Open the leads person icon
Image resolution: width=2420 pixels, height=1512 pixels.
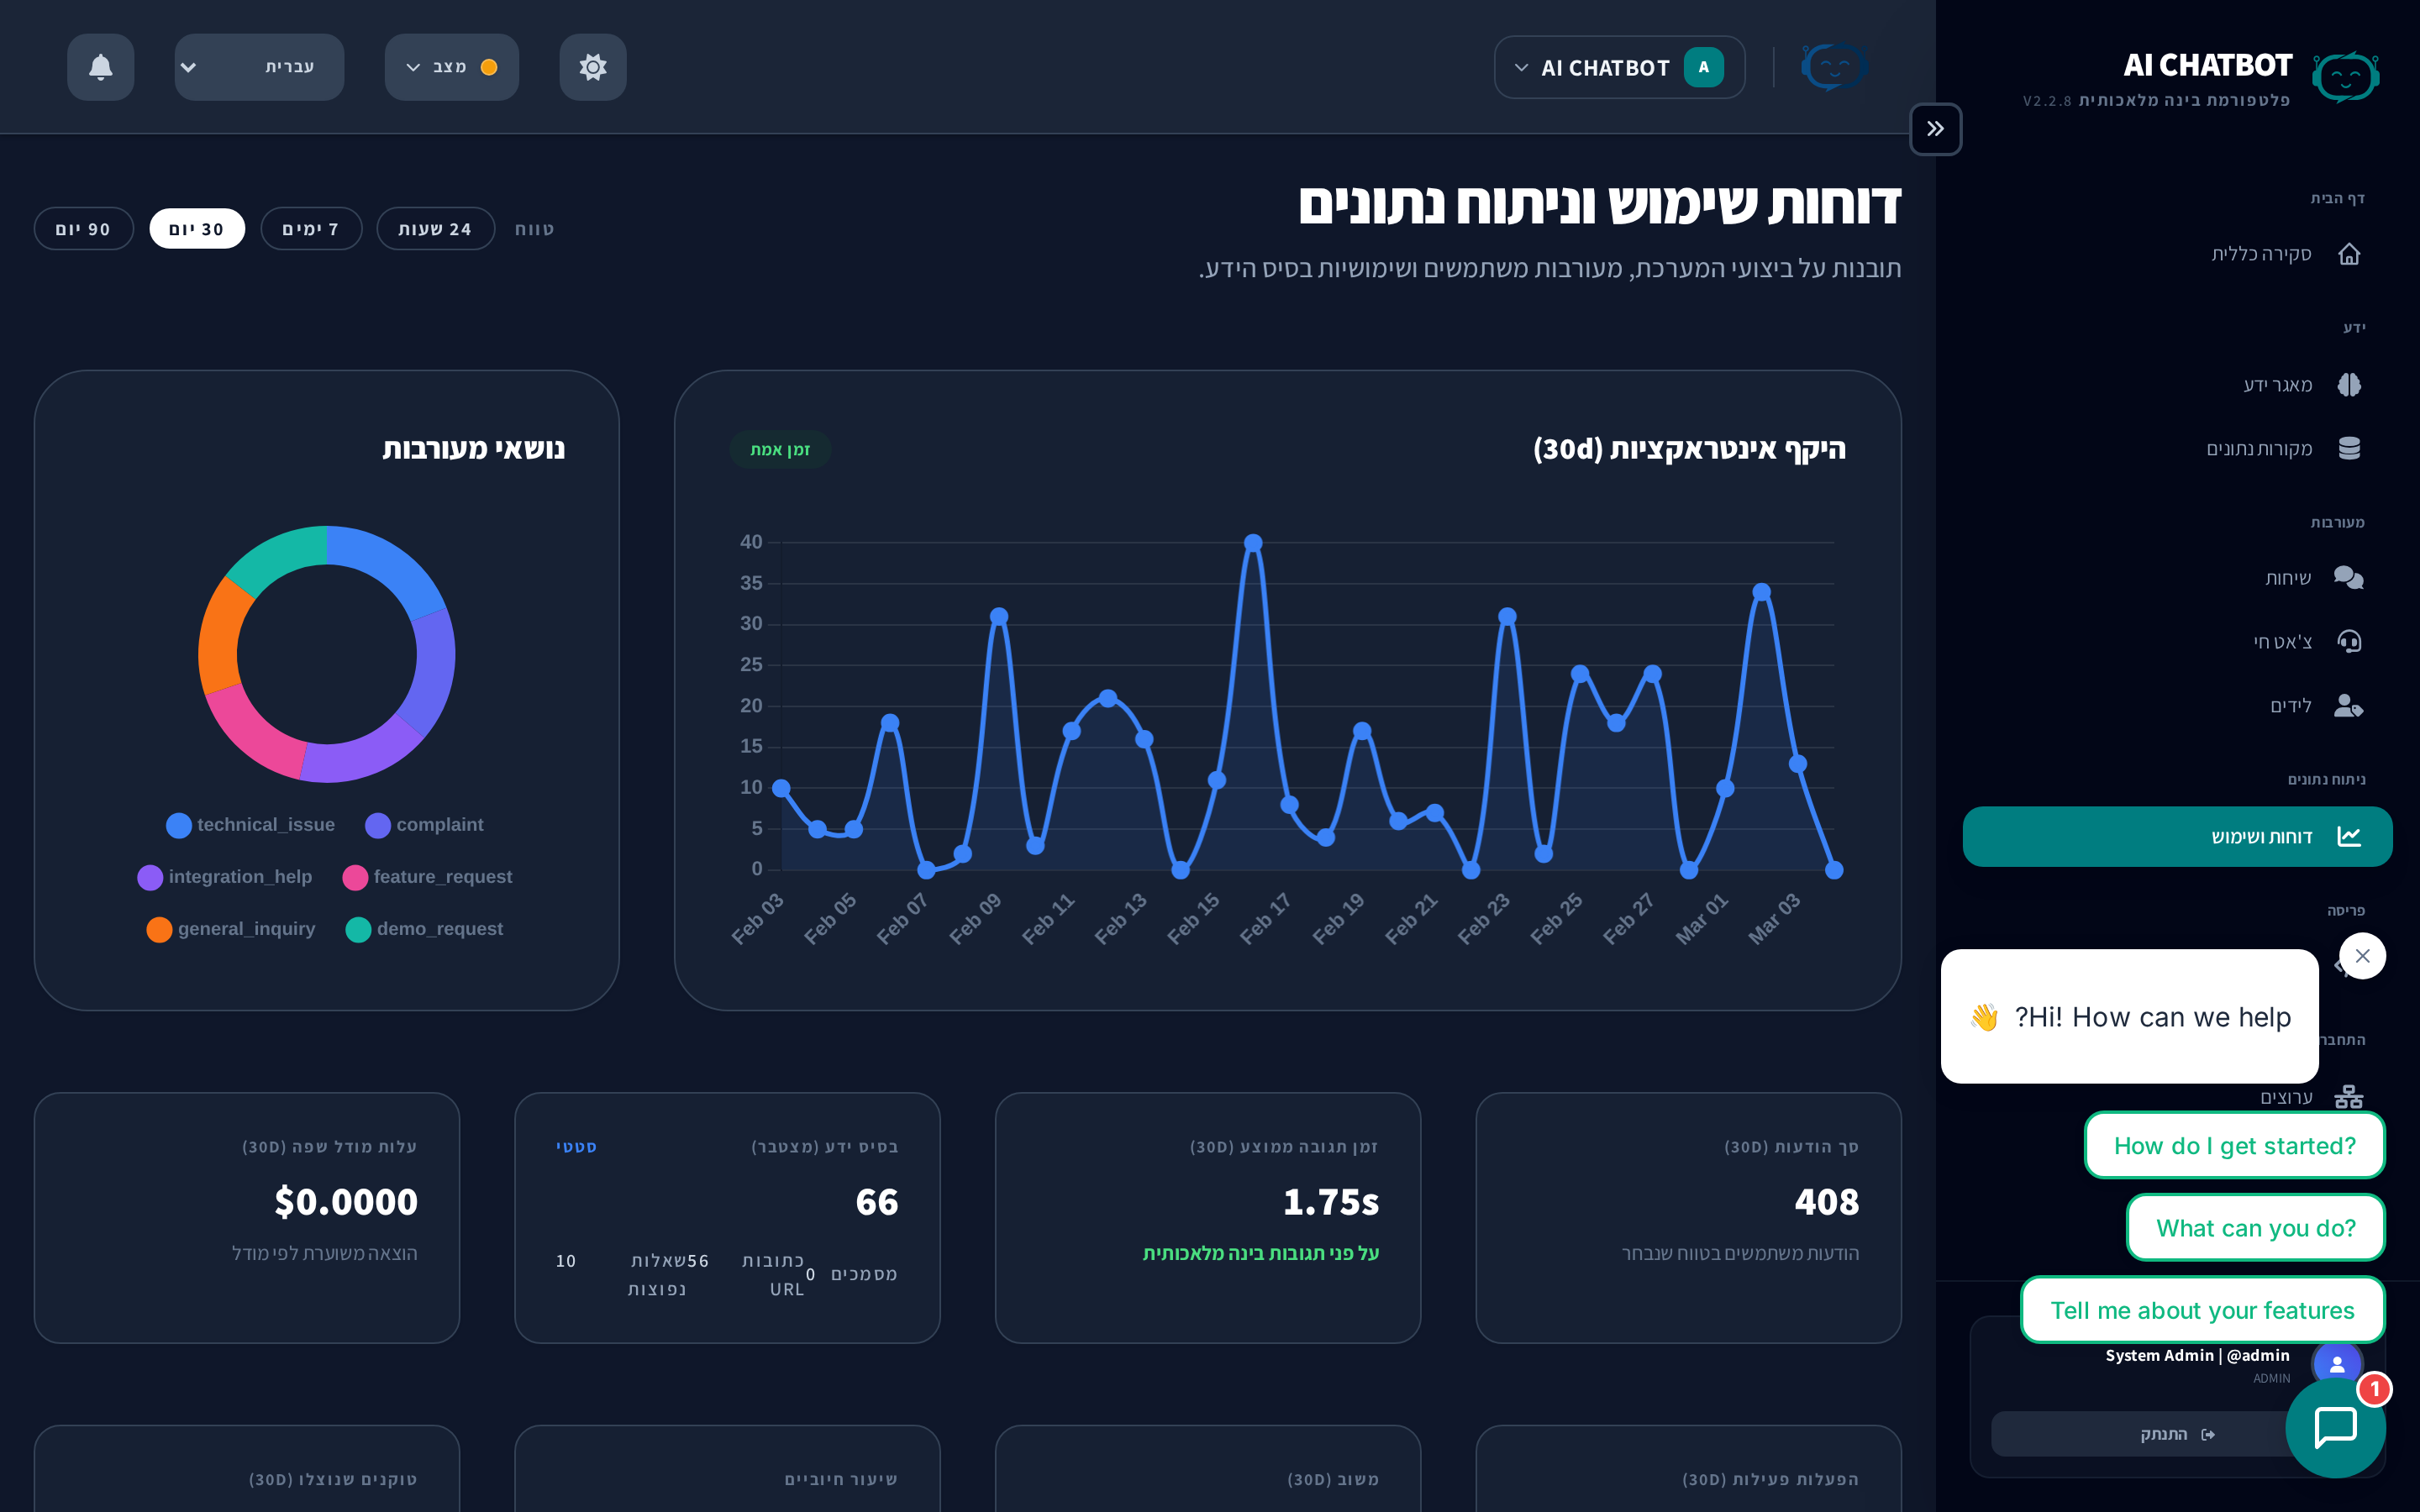click(2348, 706)
